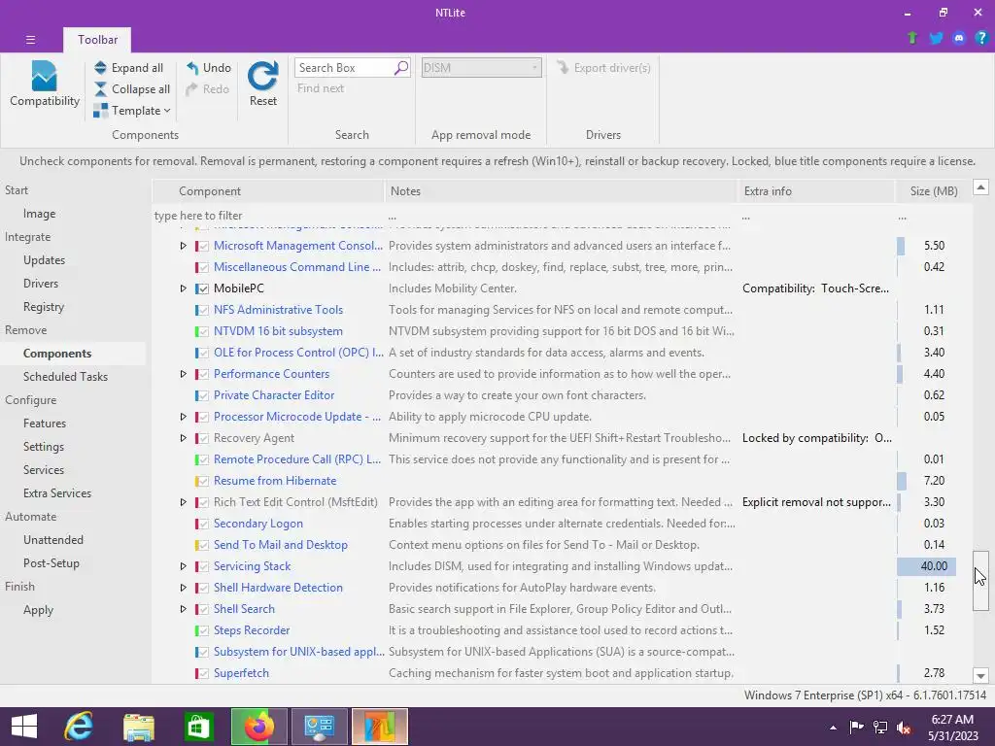Image resolution: width=995 pixels, height=746 pixels.
Task: Uncheck Secondary Logon checkbox
Action: point(202,524)
